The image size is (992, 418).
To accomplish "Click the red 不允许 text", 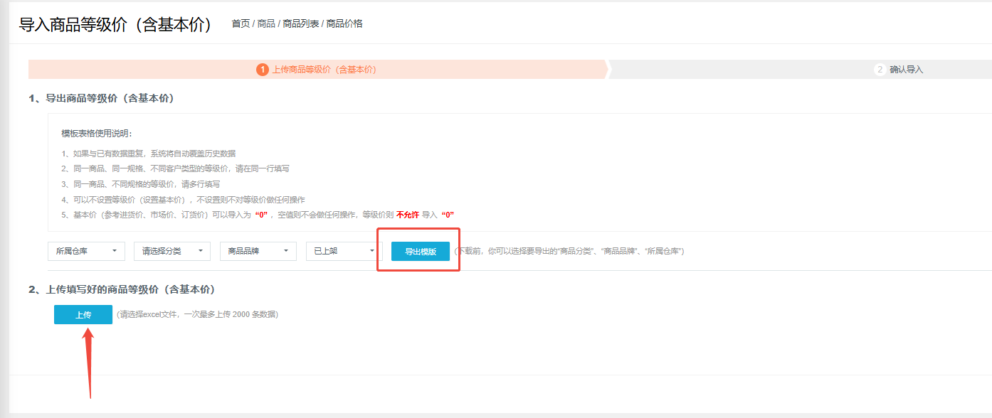I will coord(408,215).
